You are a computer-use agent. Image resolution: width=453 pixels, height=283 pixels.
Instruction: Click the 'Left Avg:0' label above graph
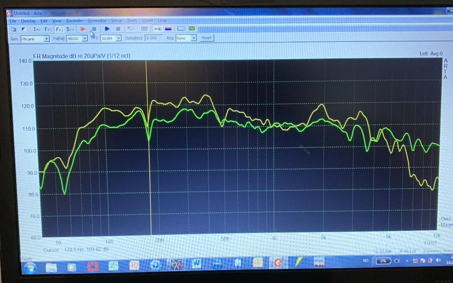pyautogui.click(x=431, y=54)
